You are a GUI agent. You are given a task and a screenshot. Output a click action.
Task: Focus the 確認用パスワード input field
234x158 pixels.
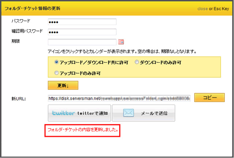click(82, 32)
